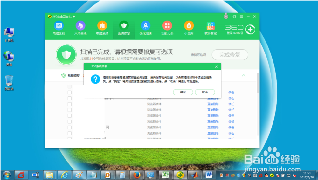
Task: Click 登录360帐号 text link
Action: click(235, 33)
